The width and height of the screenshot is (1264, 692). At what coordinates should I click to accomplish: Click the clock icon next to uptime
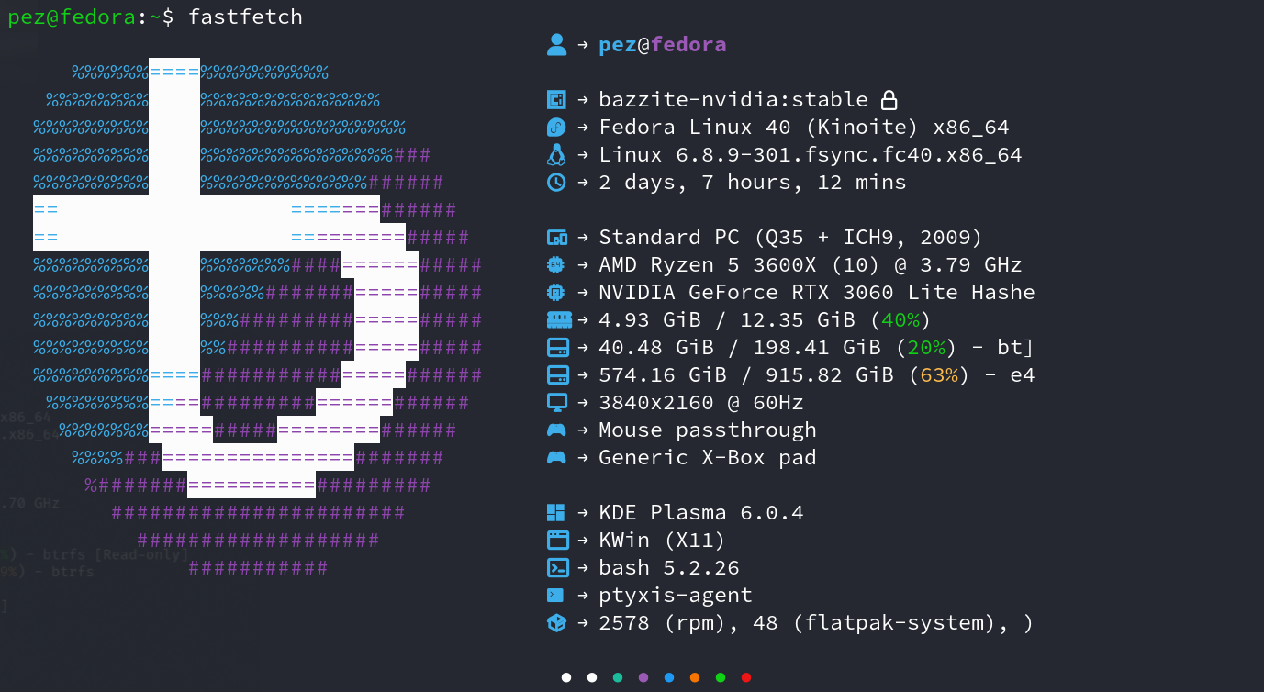coord(556,182)
